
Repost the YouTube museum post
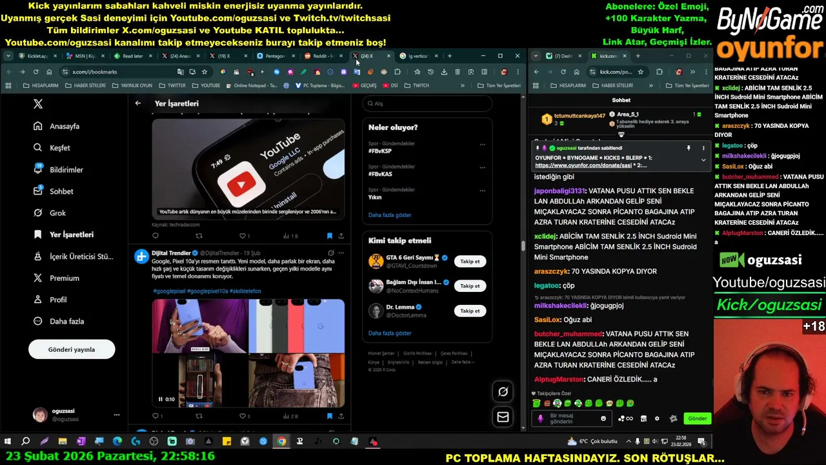pyautogui.click(x=199, y=236)
